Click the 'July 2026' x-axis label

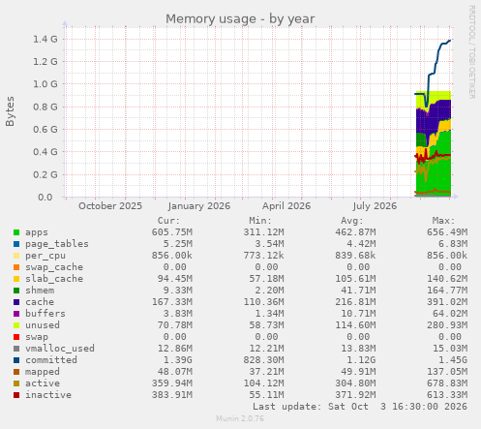pos(375,206)
